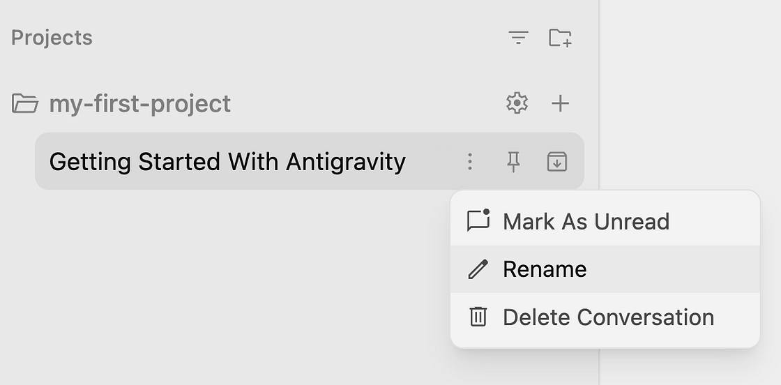This screenshot has height=385, width=781.
Task: Select the my-first-project name label
Action: click(140, 104)
